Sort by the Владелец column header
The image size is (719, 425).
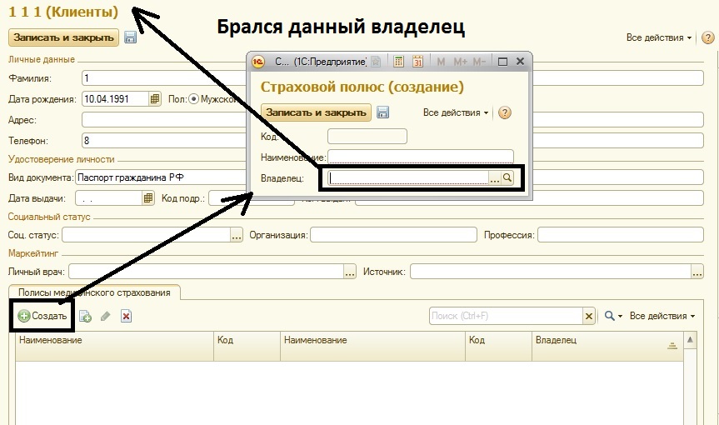607,346
